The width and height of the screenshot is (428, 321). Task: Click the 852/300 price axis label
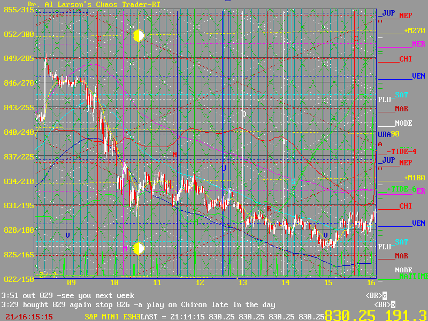[x=17, y=34]
